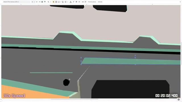Open the new slide layout dropdown arrow
The width and height of the screenshot is (182, 102).
(34, 2)
